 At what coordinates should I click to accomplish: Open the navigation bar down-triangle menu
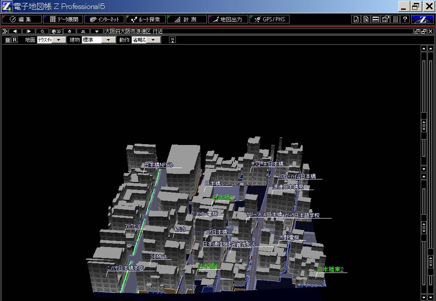coord(97,31)
